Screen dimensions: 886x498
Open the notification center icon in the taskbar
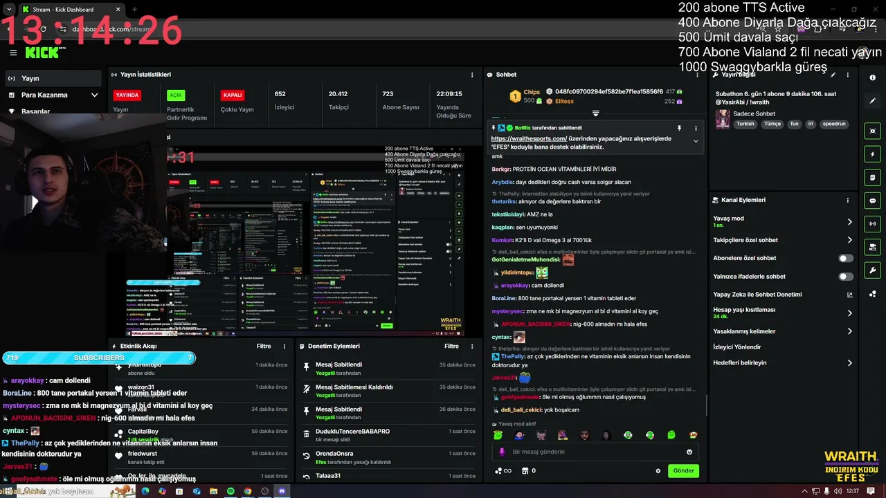(x=871, y=491)
